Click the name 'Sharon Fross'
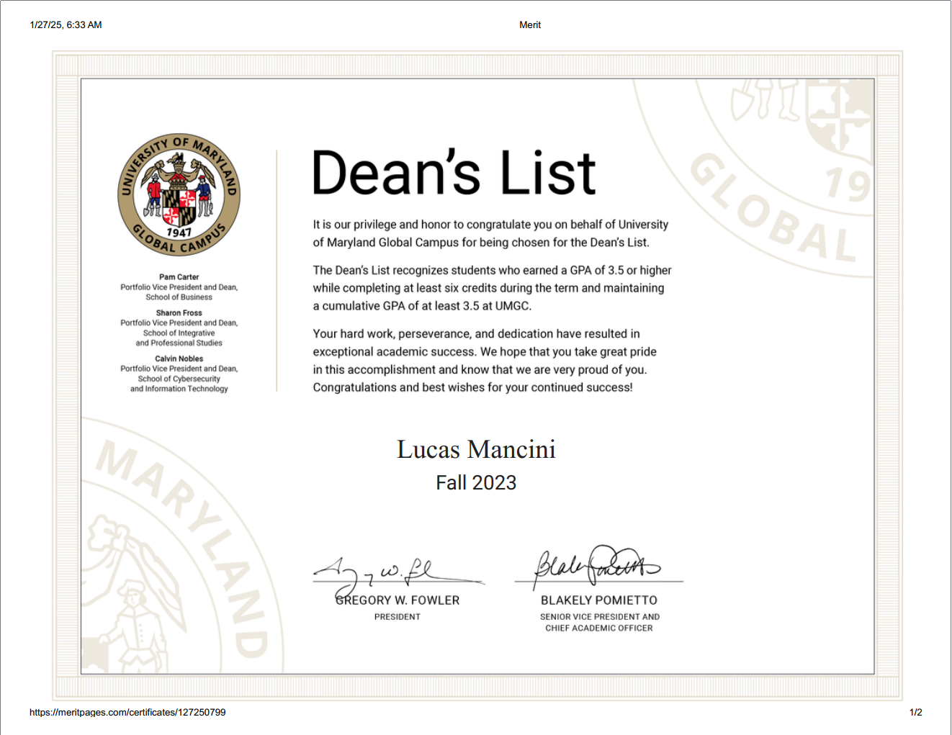 pos(179,313)
